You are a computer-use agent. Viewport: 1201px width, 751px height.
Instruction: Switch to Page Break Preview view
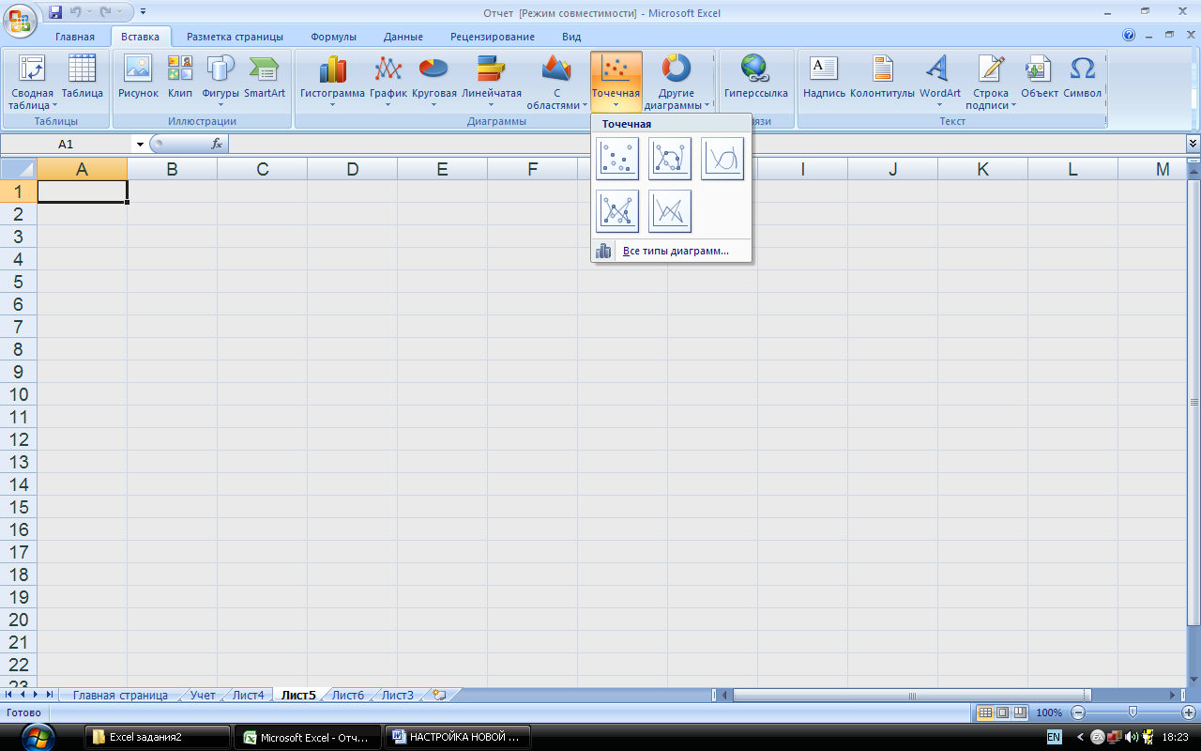click(1019, 713)
